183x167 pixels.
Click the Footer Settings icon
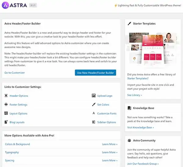pos(6,104)
